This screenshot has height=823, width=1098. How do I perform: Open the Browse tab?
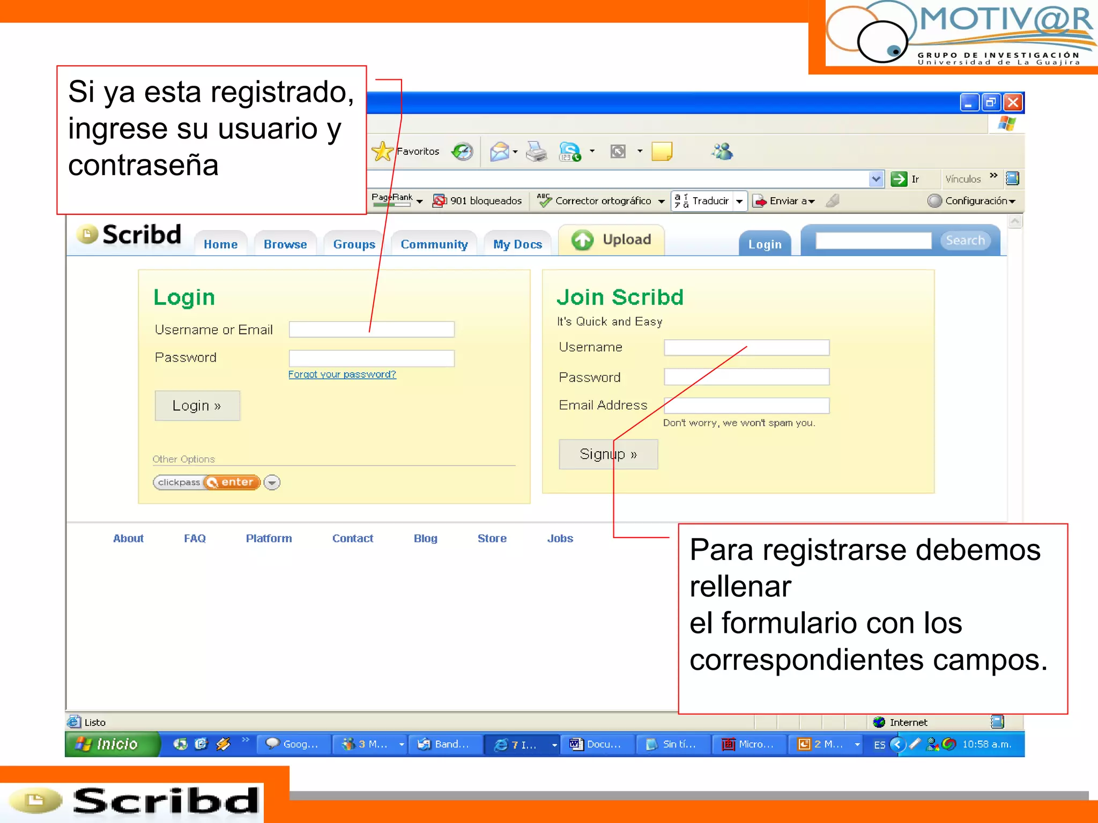coord(285,244)
